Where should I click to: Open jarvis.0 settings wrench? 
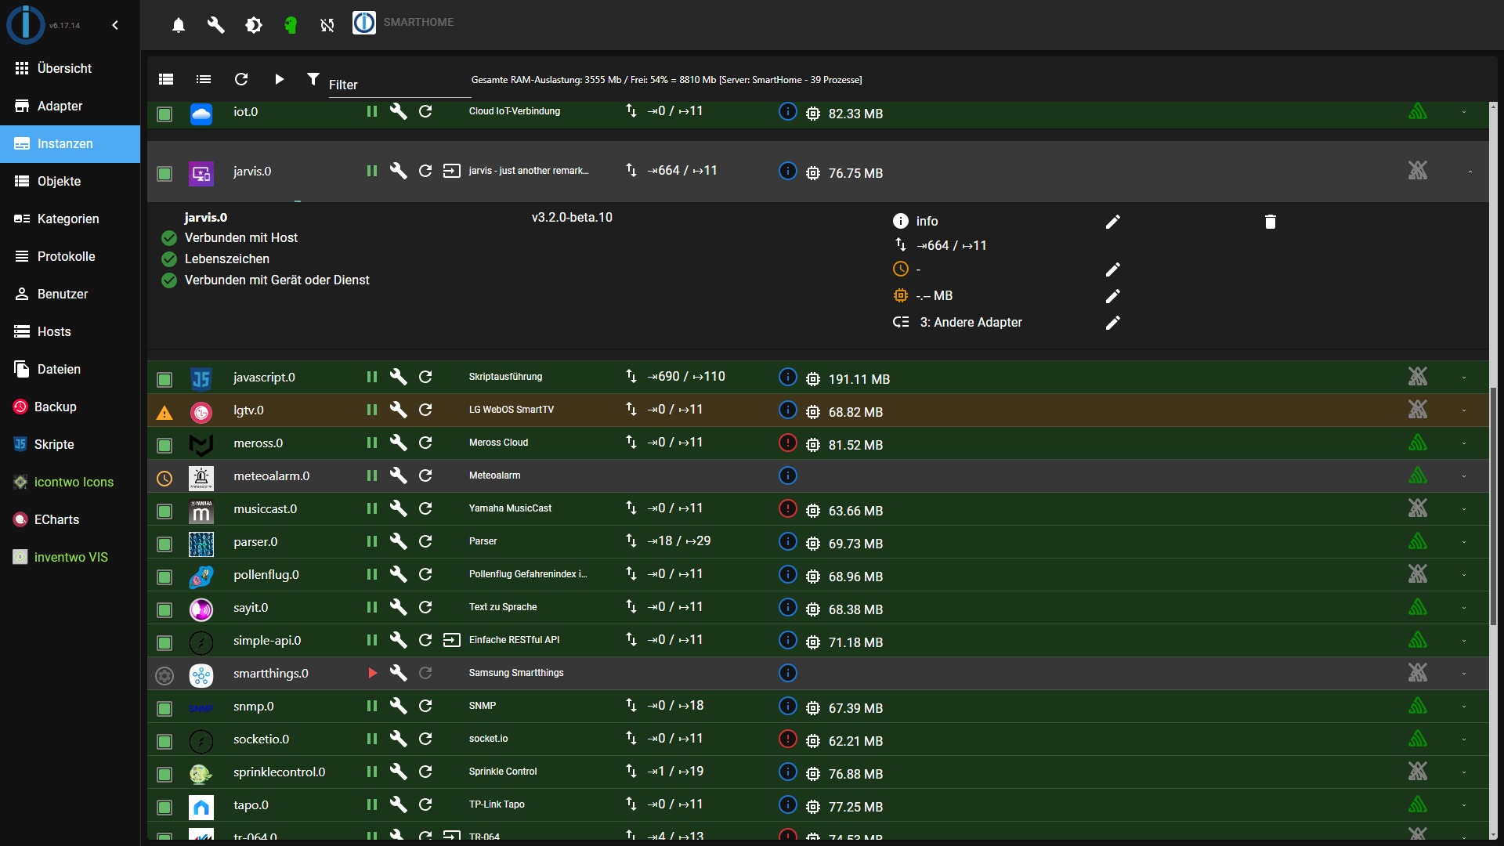pyautogui.click(x=399, y=171)
